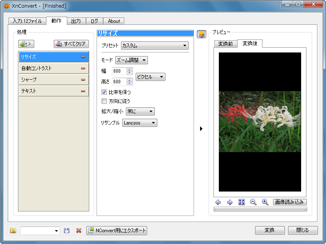Open the script selection combo box
The height and width of the screenshot is (244, 326).
coord(40,231)
